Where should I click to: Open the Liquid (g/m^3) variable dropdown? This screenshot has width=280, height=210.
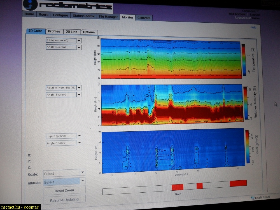[80, 136]
